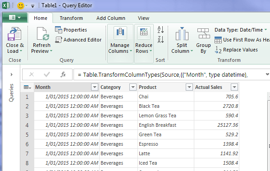Click the Refresh Preview icon

tap(43, 34)
